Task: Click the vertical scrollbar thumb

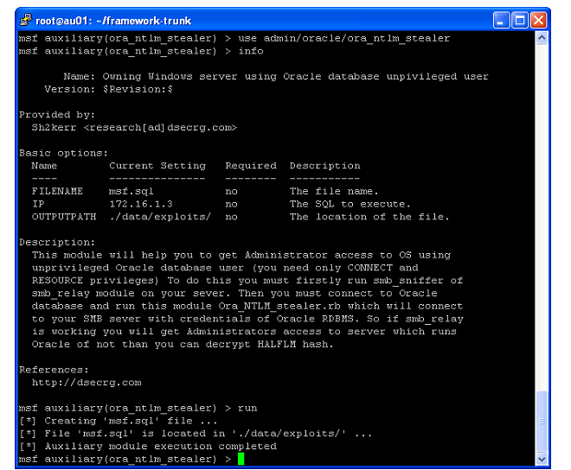Action: [542, 422]
